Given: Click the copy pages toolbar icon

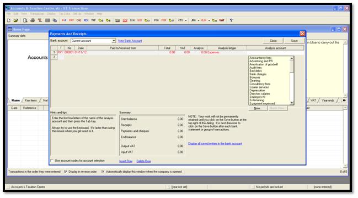Looking at the screenshot, I should [55, 20].
